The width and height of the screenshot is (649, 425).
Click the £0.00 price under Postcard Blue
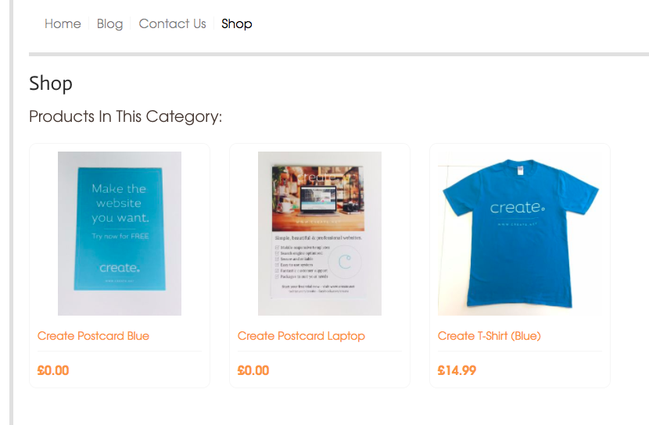pos(53,370)
